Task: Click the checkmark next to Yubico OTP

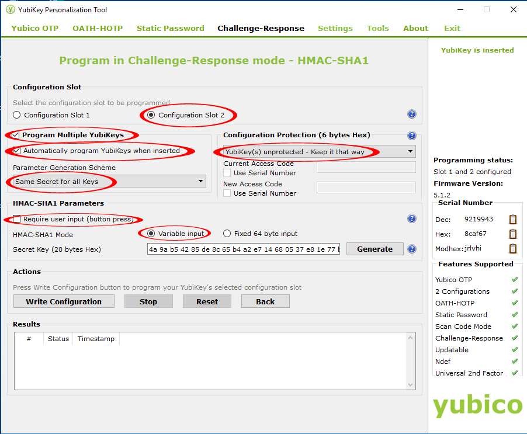Action: point(515,279)
